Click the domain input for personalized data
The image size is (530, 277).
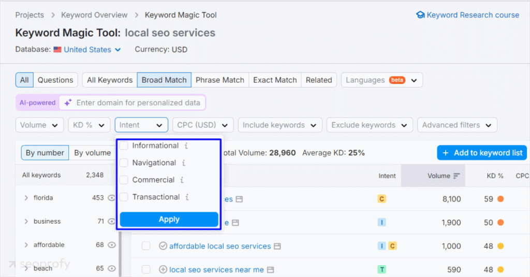coord(138,103)
